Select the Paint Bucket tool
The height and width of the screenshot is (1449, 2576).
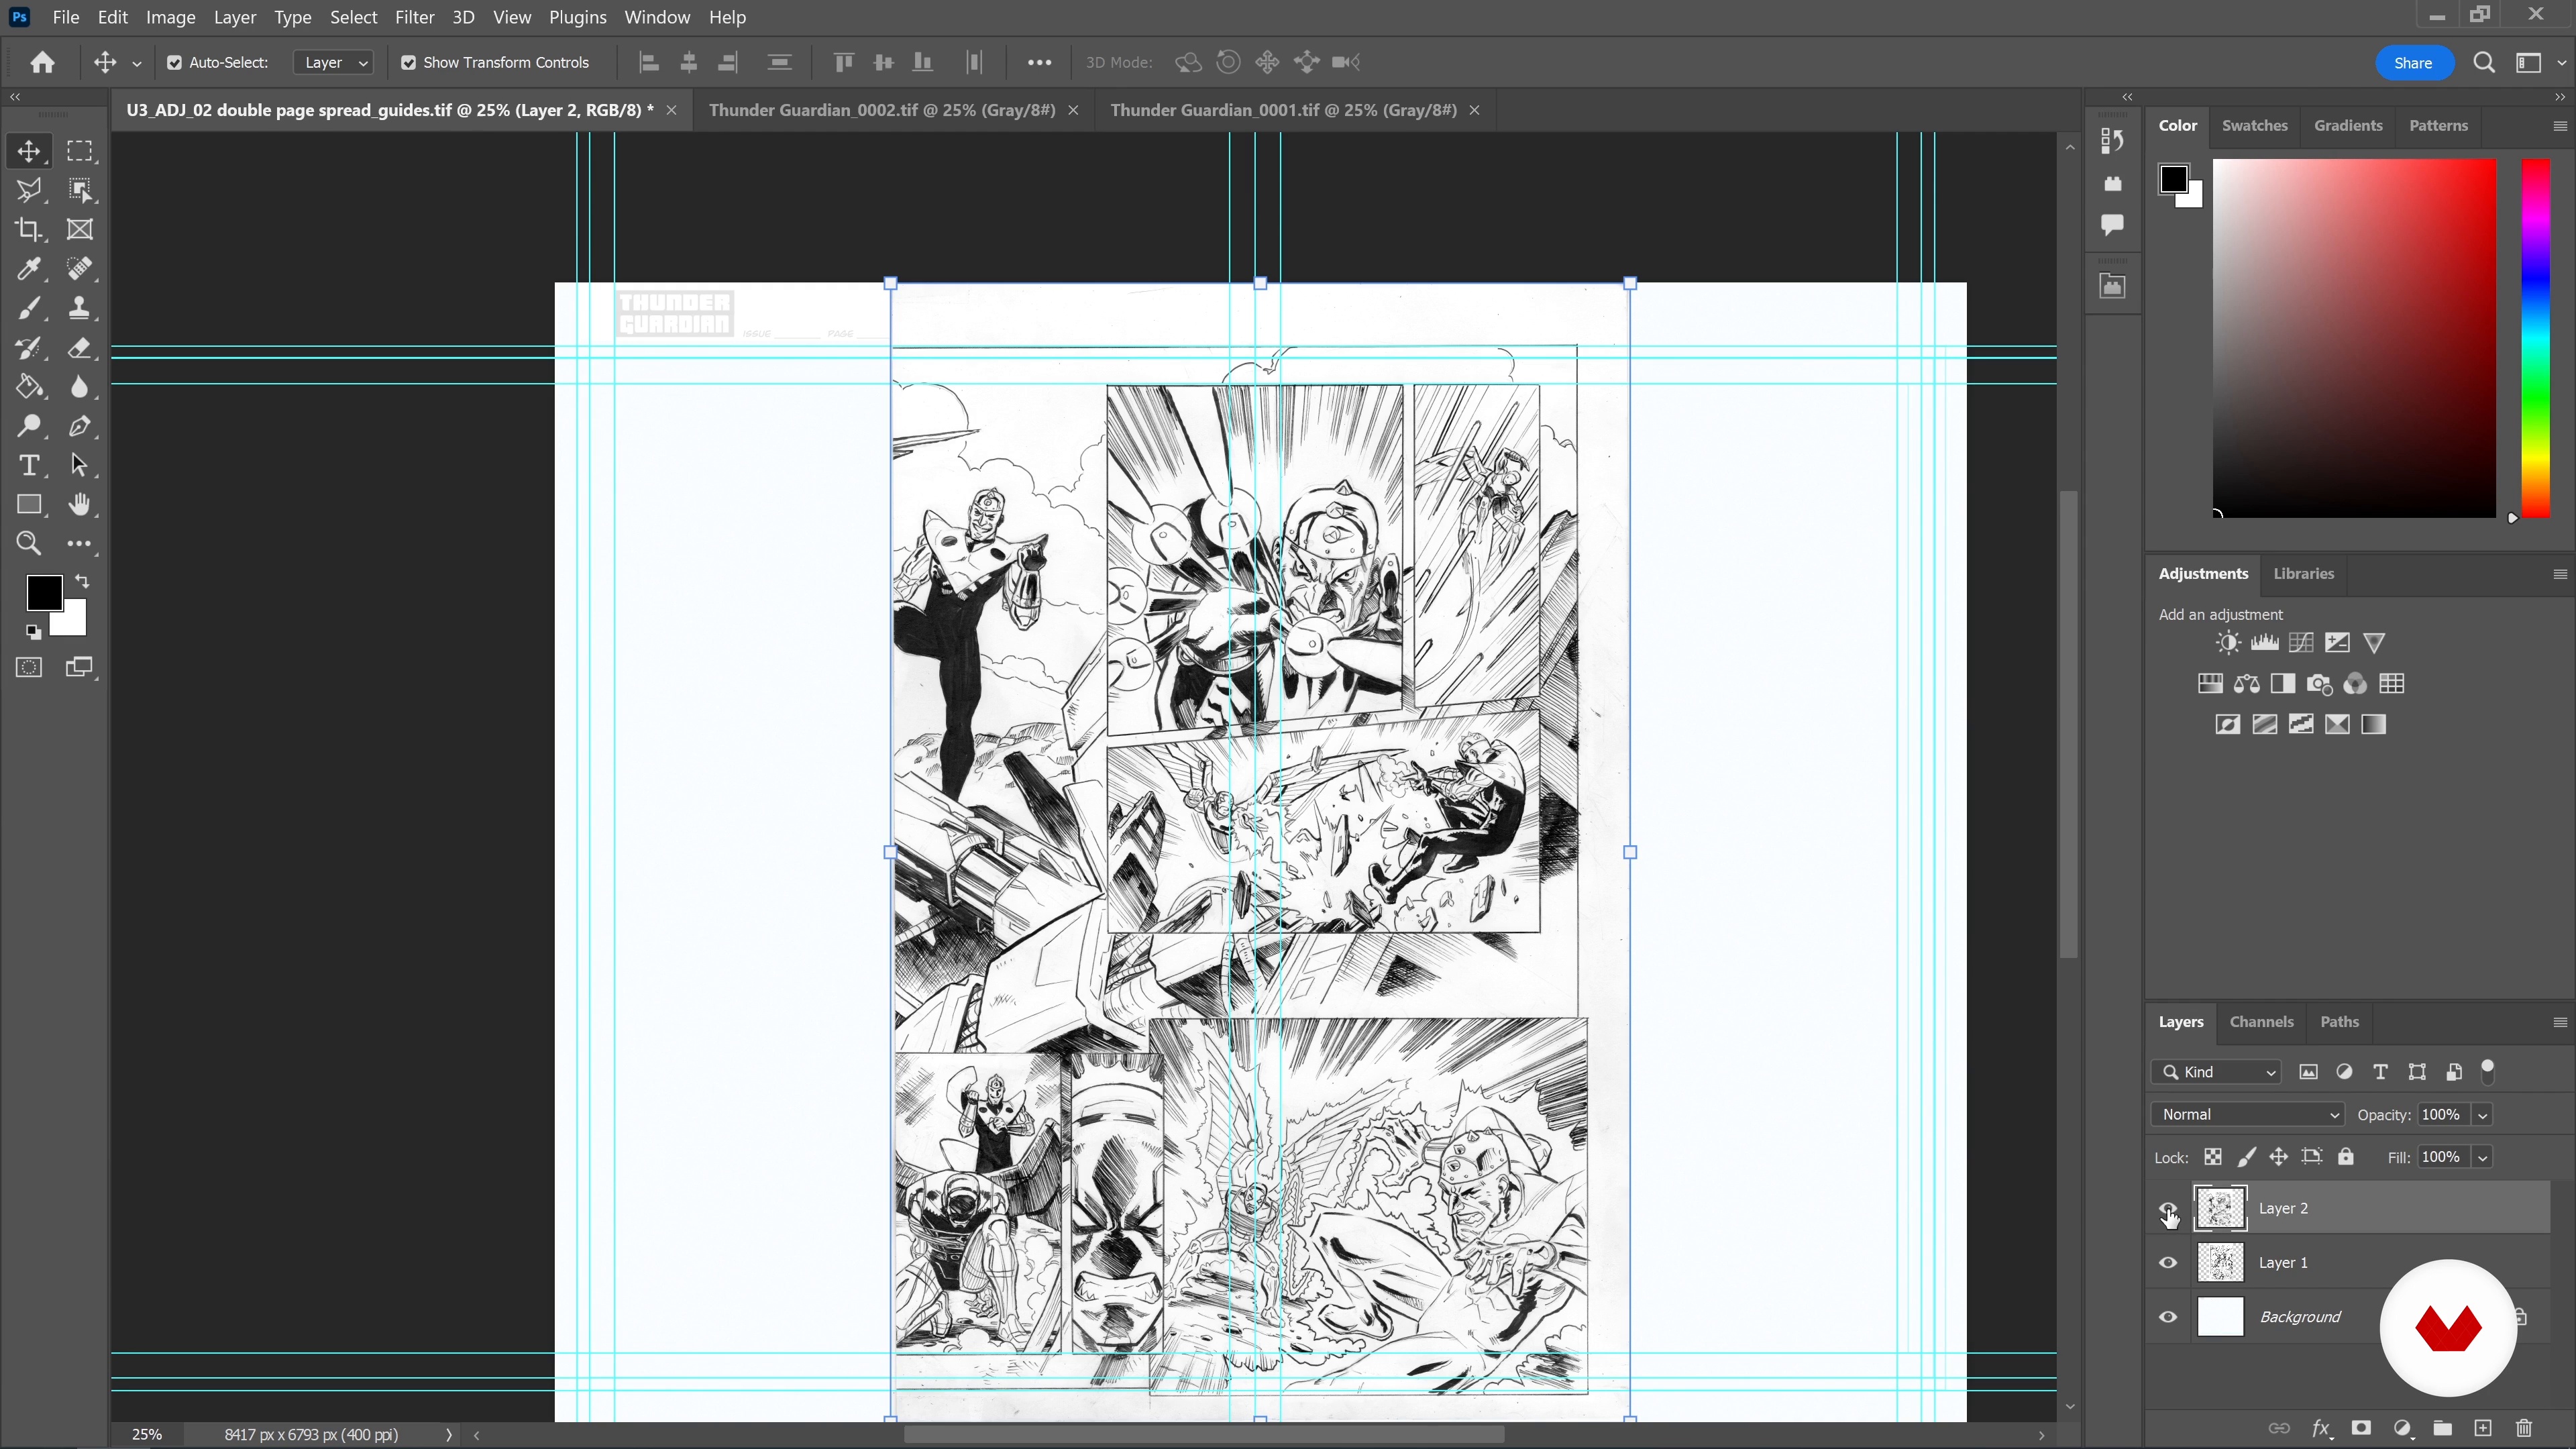[29, 387]
